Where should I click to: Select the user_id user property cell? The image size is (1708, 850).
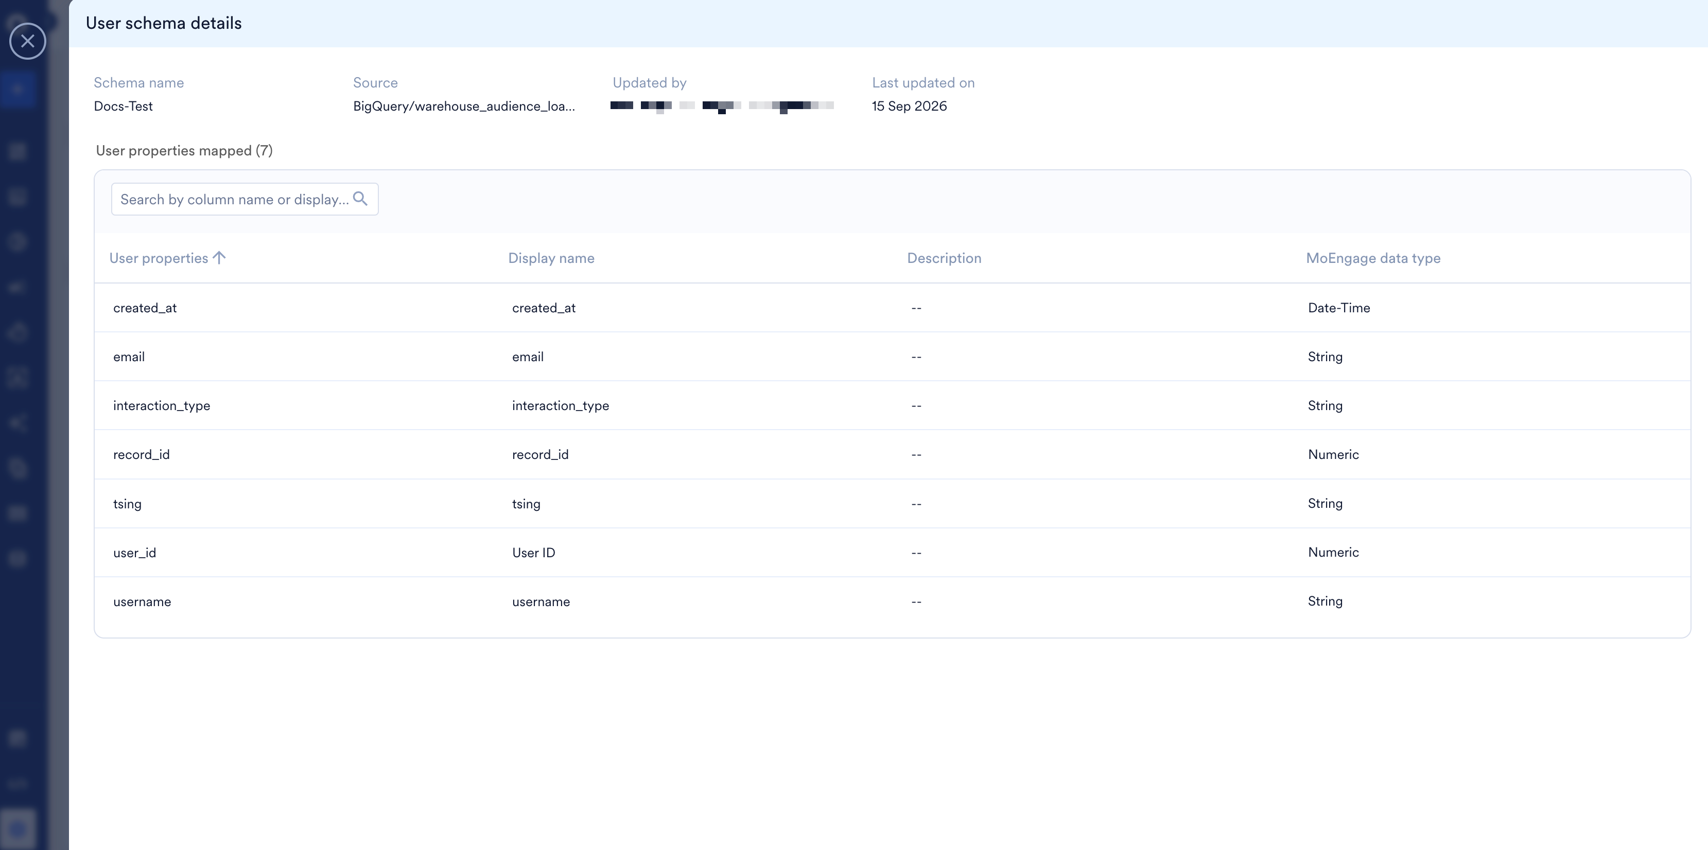134,553
